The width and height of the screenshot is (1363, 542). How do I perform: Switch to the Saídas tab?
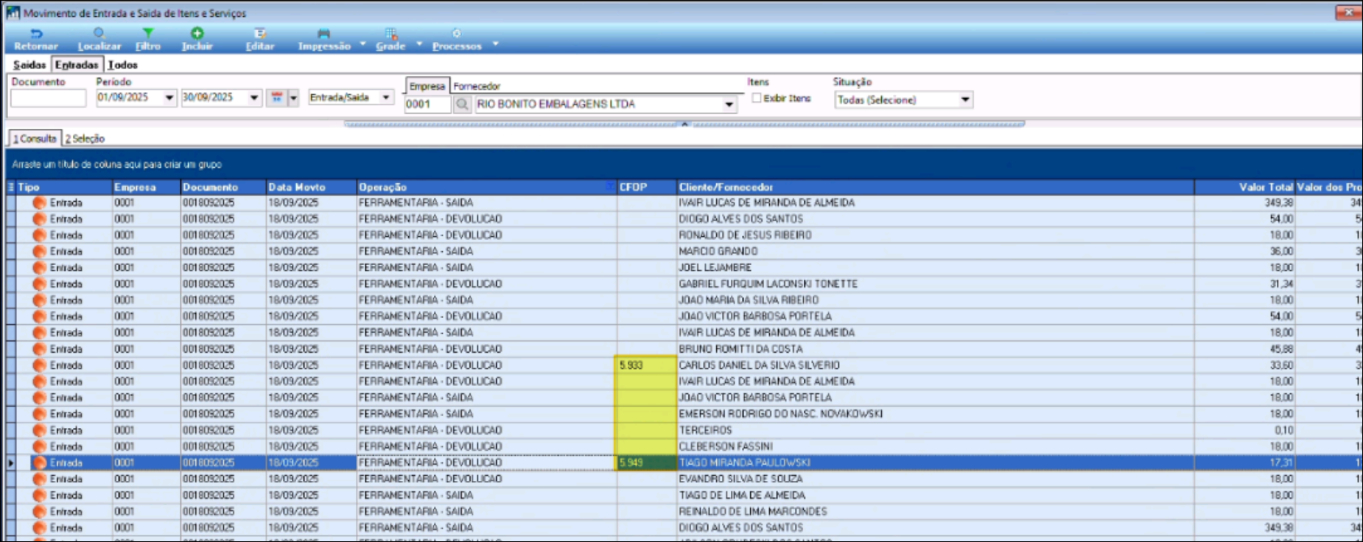(29, 65)
